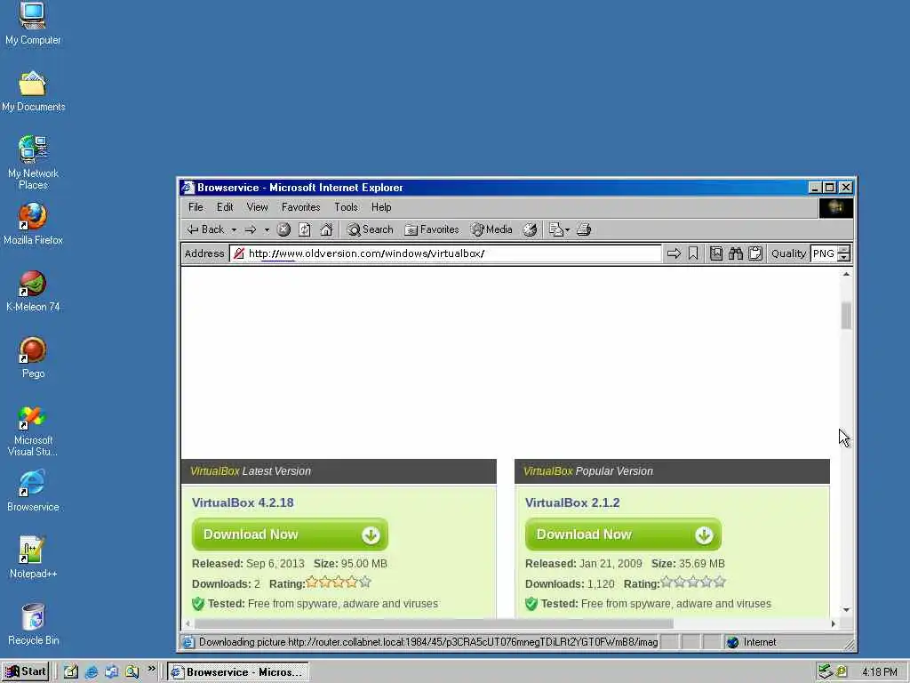This screenshot has width=910, height=683.
Task: Select Browservice desktop shortcut
Action: pyautogui.click(x=33, y=491)
